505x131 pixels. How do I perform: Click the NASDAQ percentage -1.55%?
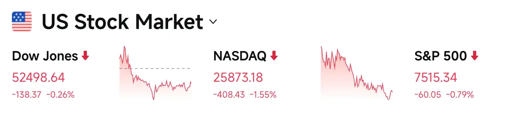(263, 95)
